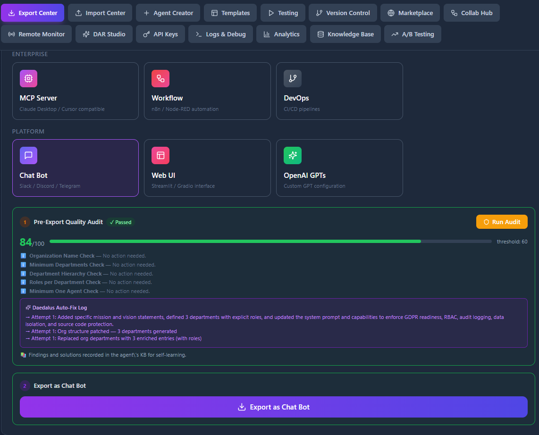Click the books icon beside Findings note

(24, 355)
